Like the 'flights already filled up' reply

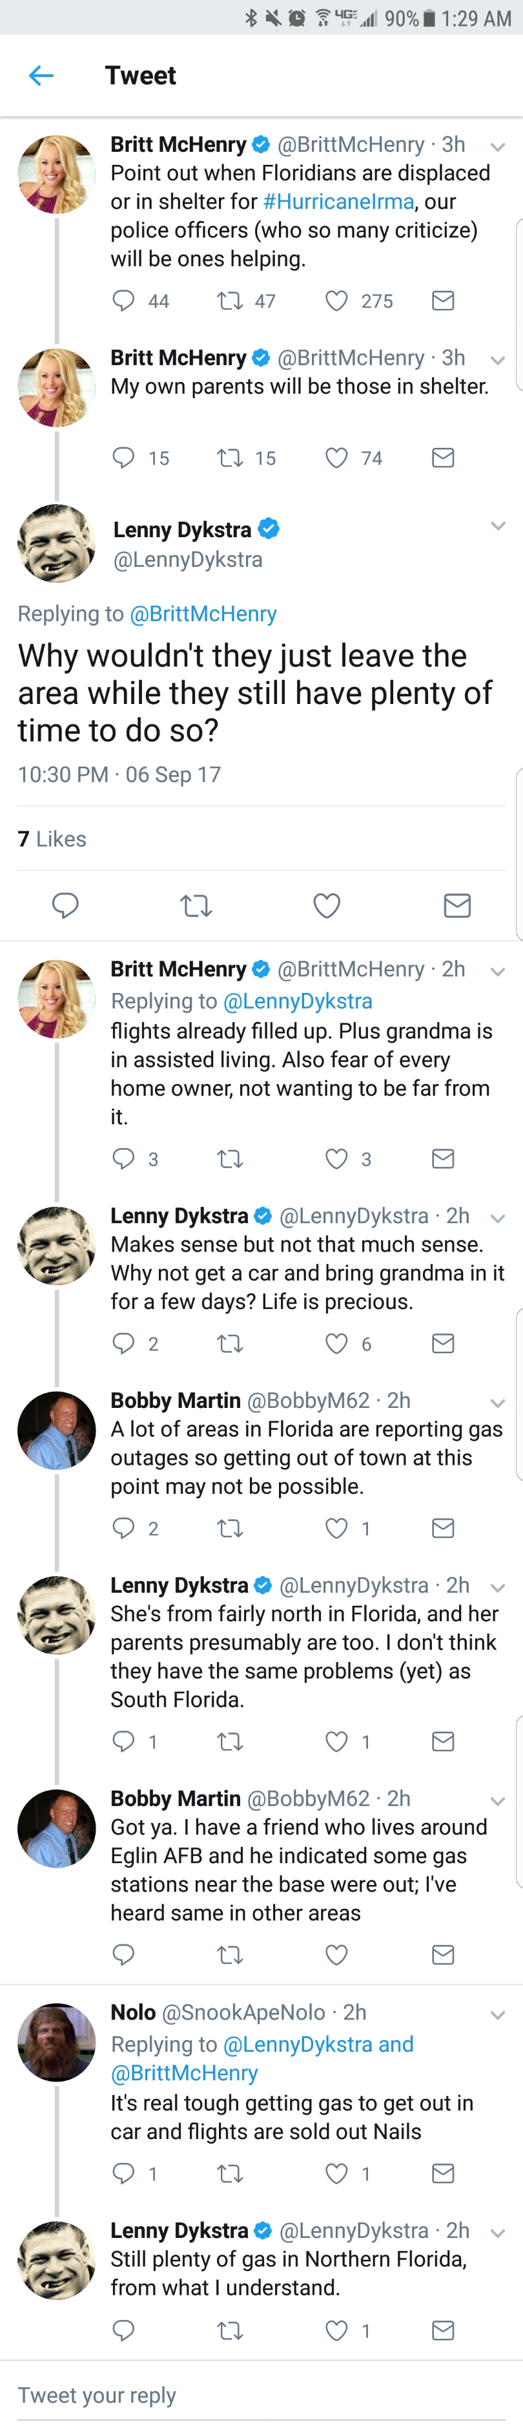[336, 1158]
